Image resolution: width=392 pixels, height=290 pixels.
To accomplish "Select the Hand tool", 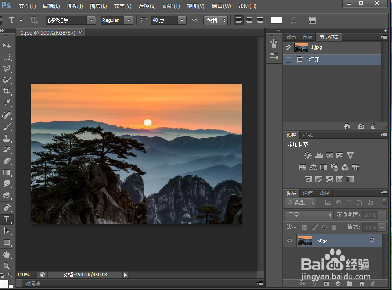I will [x=7, y=255].
